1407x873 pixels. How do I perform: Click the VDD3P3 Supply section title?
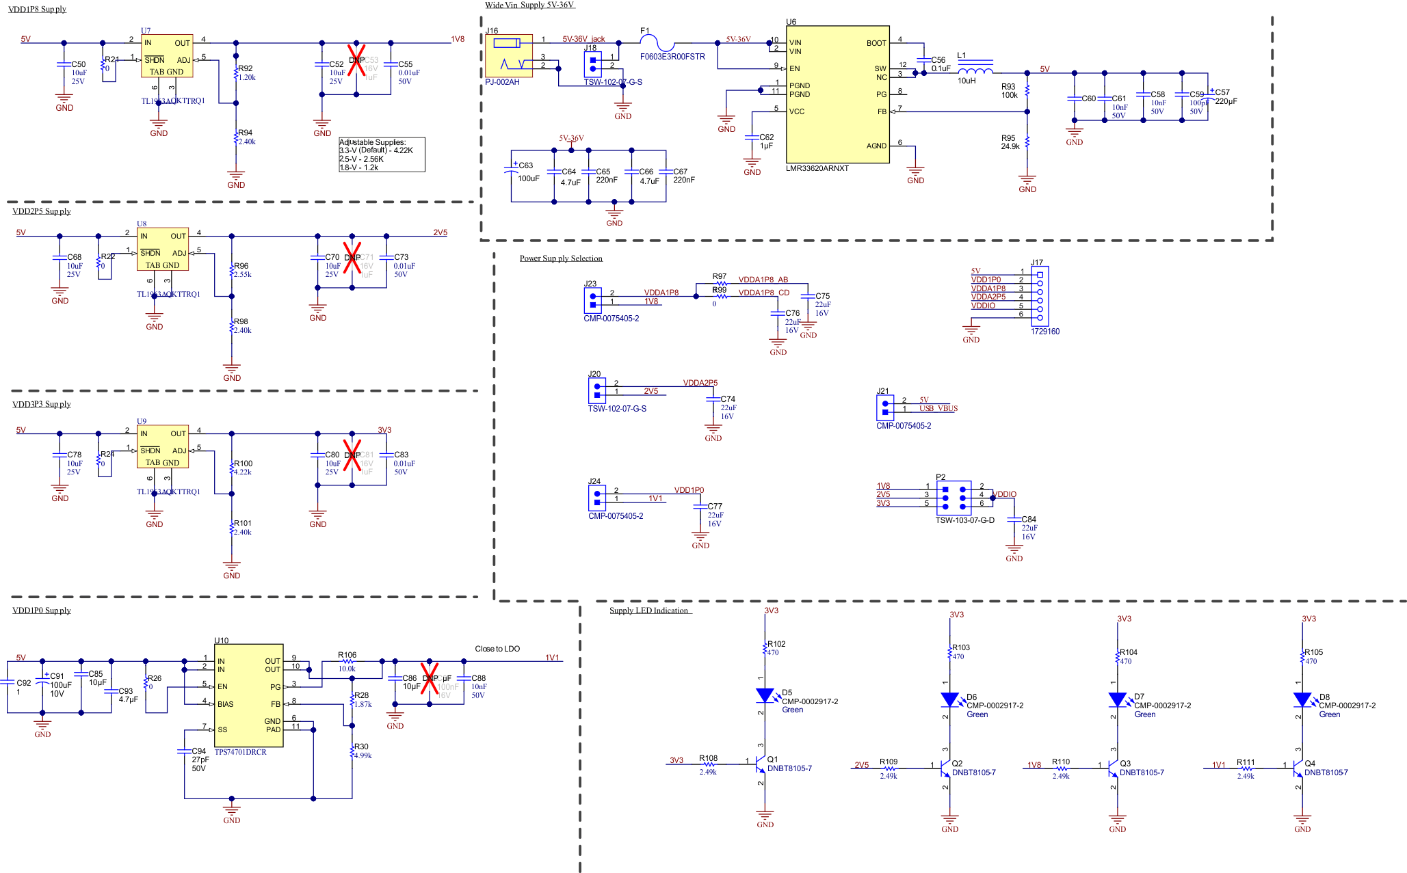click(42, 404)
